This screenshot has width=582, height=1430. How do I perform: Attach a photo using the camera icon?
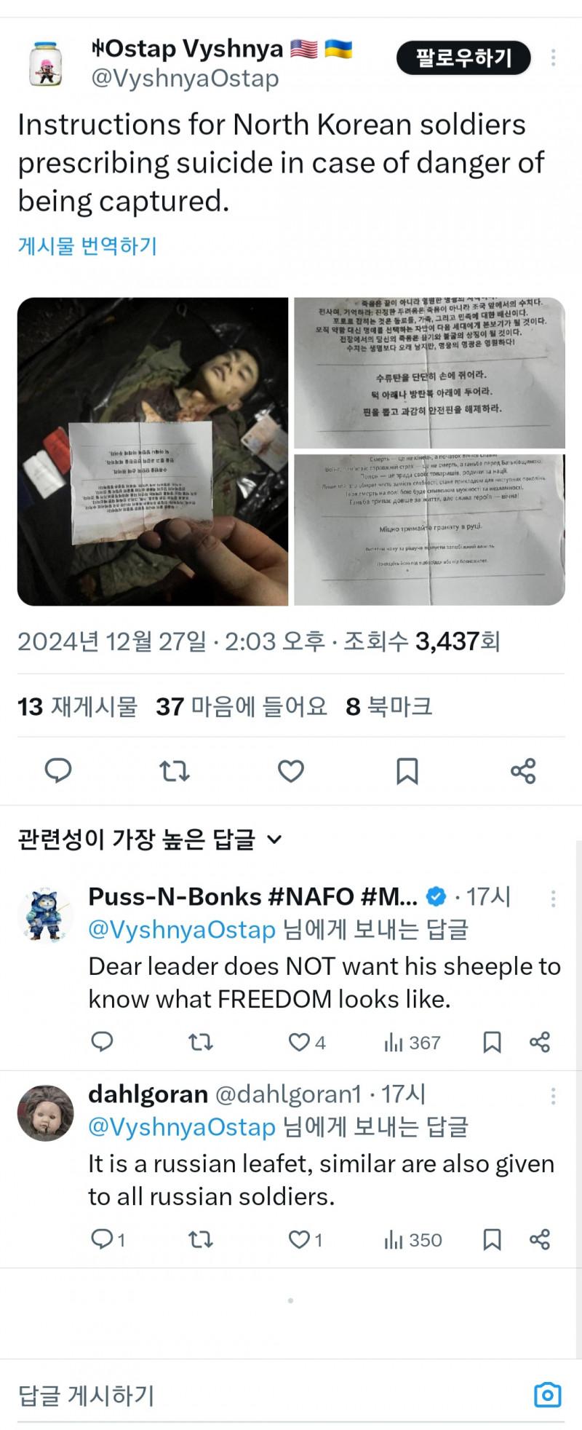pos(548,1394)
